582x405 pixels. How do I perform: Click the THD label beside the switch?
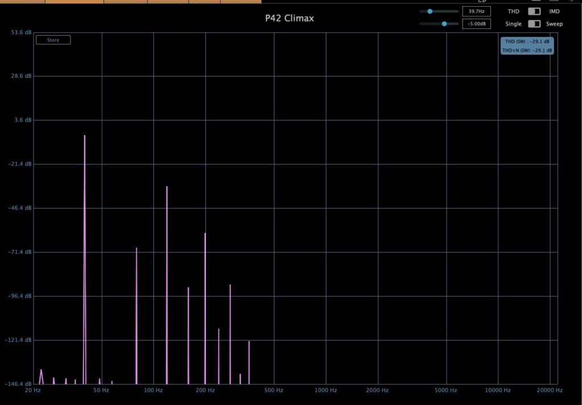click(513, 11)
